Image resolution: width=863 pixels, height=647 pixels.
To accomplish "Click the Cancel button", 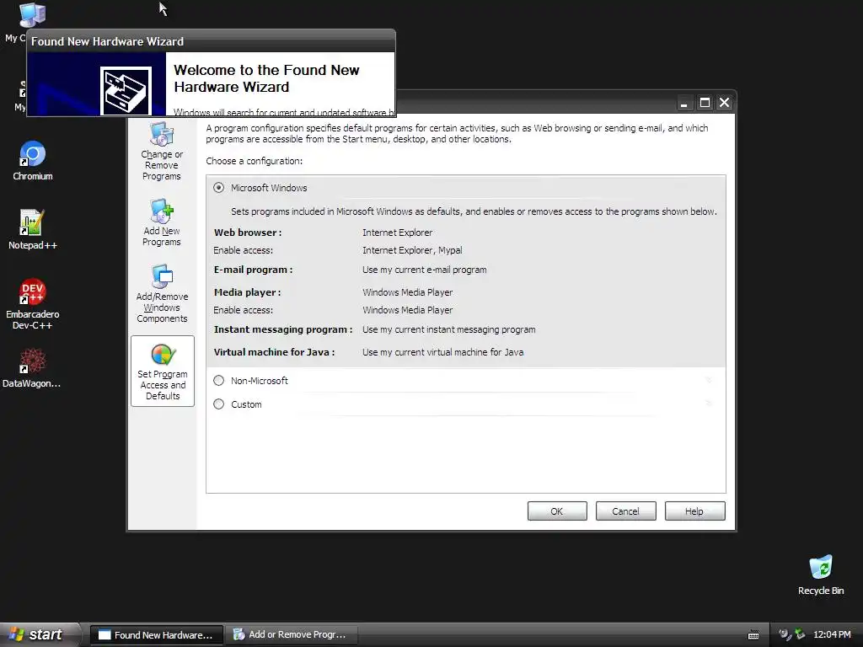I will pyautogui.click(x=626, y=511).
